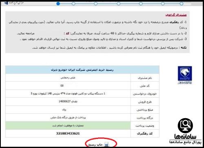Screen dimensions: 204x148
Task: Click the درگاه پرداخت label
Action: tap(145, 118)
